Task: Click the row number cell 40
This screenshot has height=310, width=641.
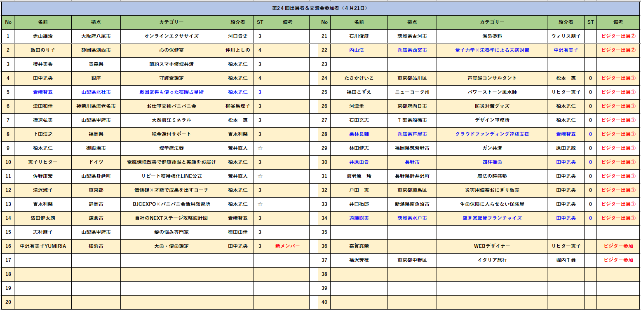Action: (324, 302)
